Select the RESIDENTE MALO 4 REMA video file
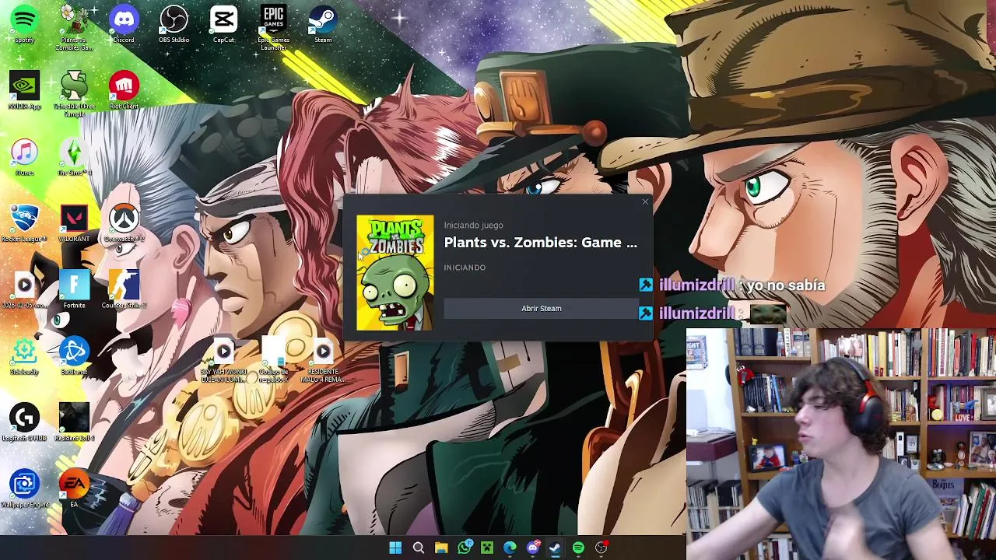Viewport: 996px width, 560px height. 323,360
